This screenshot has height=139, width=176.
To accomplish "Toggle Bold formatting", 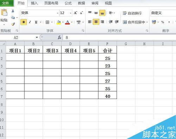I will (24, 22).
